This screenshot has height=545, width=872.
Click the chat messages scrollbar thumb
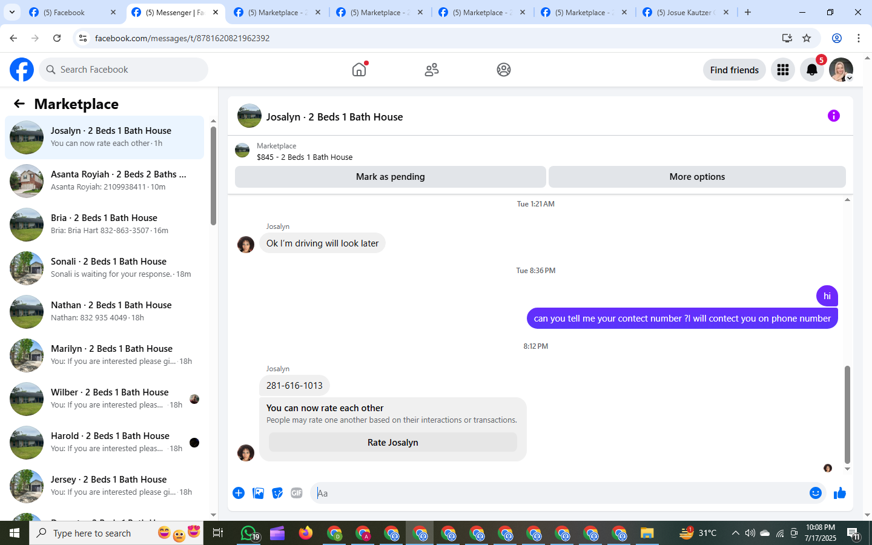click(847, 414)
